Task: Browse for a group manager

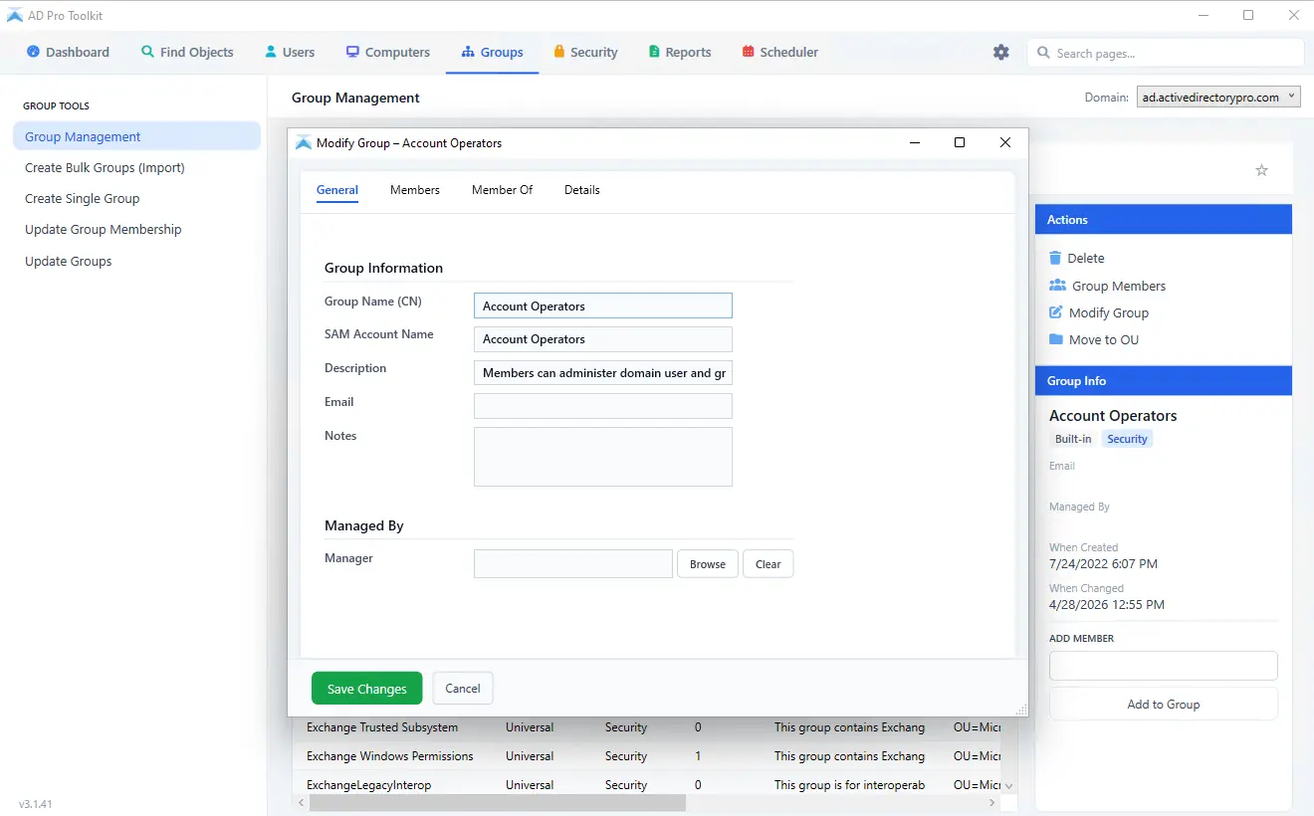Action: tap(708, 564)
